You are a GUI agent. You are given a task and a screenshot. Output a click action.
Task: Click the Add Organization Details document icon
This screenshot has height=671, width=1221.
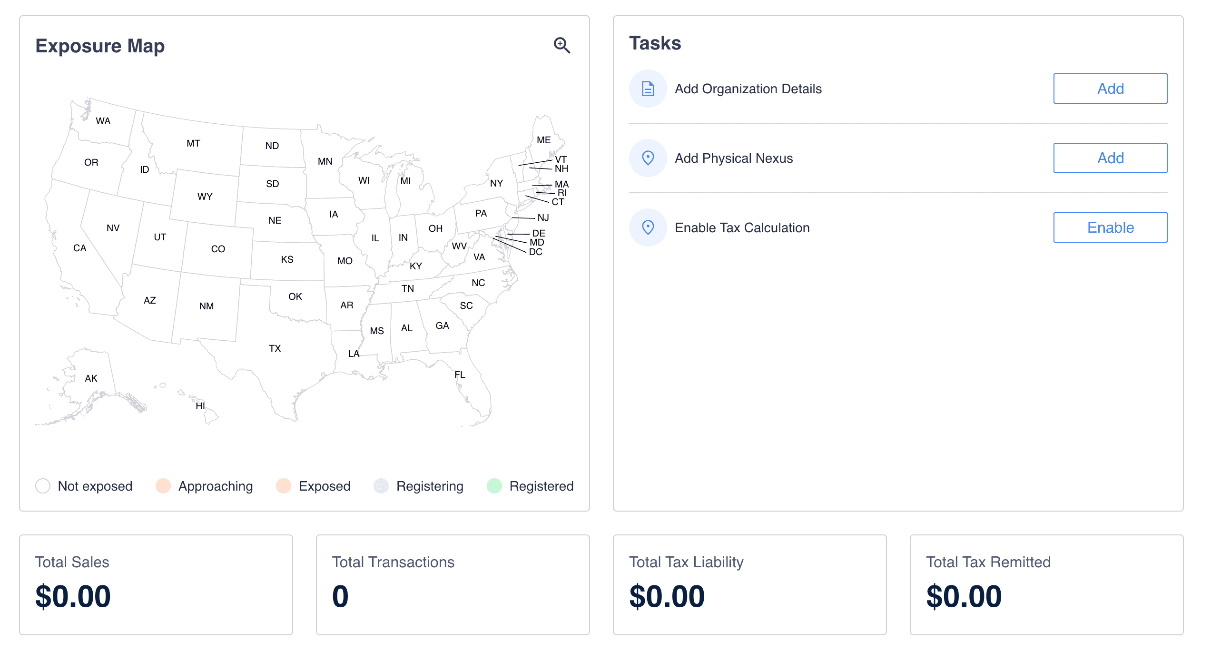point(647,89)
